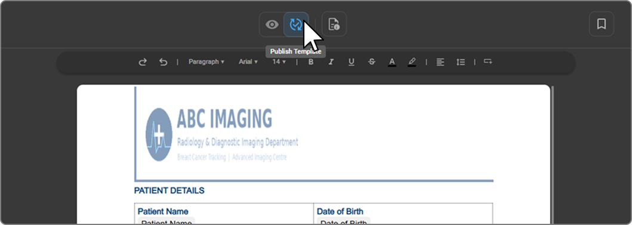Toggle the preview eye icon
Viewport: 632px width, 225px height.
[x=272, y=24]
